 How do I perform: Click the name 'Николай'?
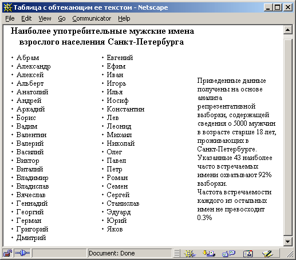tap(121, 143)
